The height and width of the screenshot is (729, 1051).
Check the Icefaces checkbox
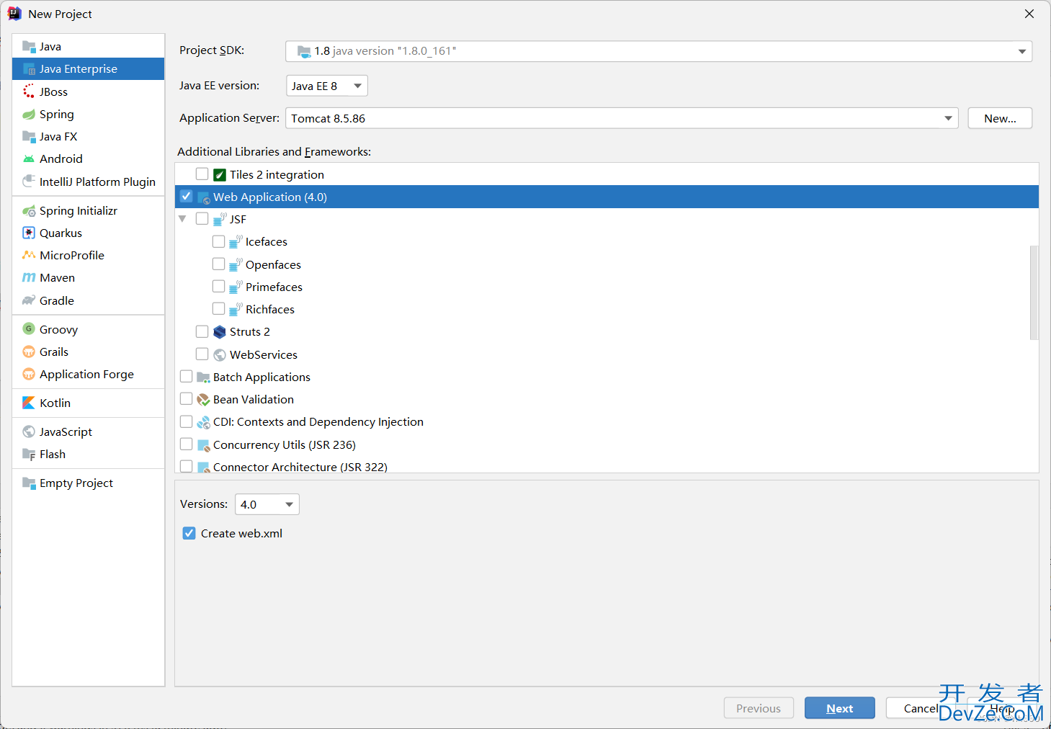219,241
